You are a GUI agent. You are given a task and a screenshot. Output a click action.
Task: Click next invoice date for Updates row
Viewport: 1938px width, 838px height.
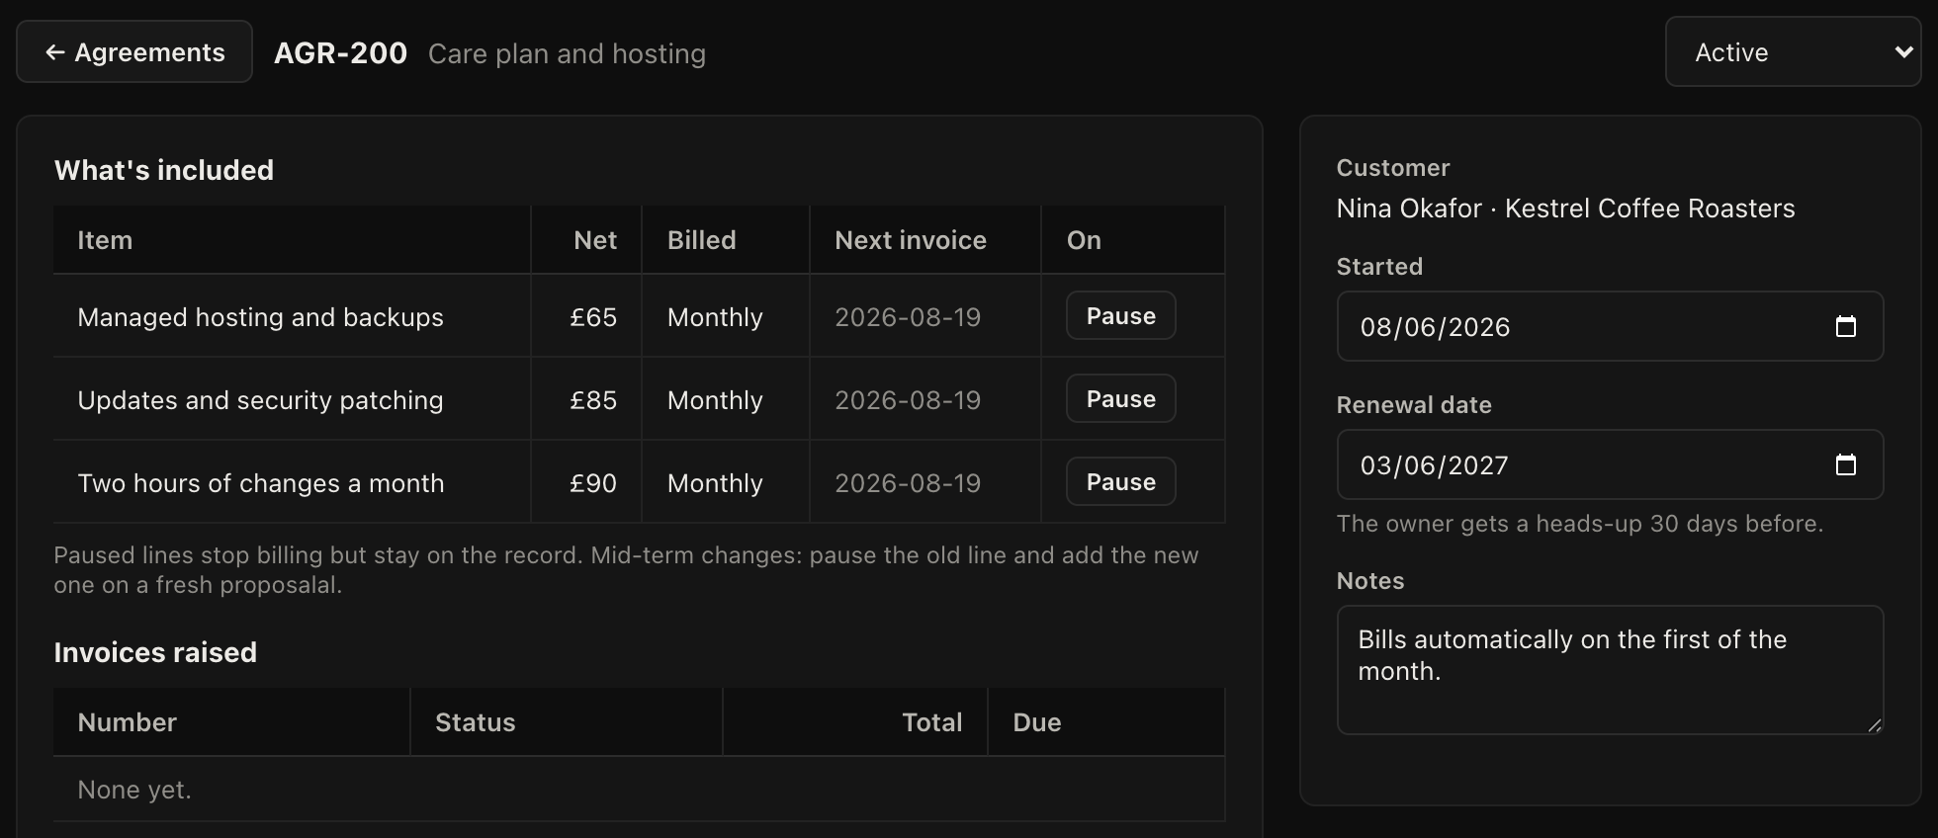(908, 400)
